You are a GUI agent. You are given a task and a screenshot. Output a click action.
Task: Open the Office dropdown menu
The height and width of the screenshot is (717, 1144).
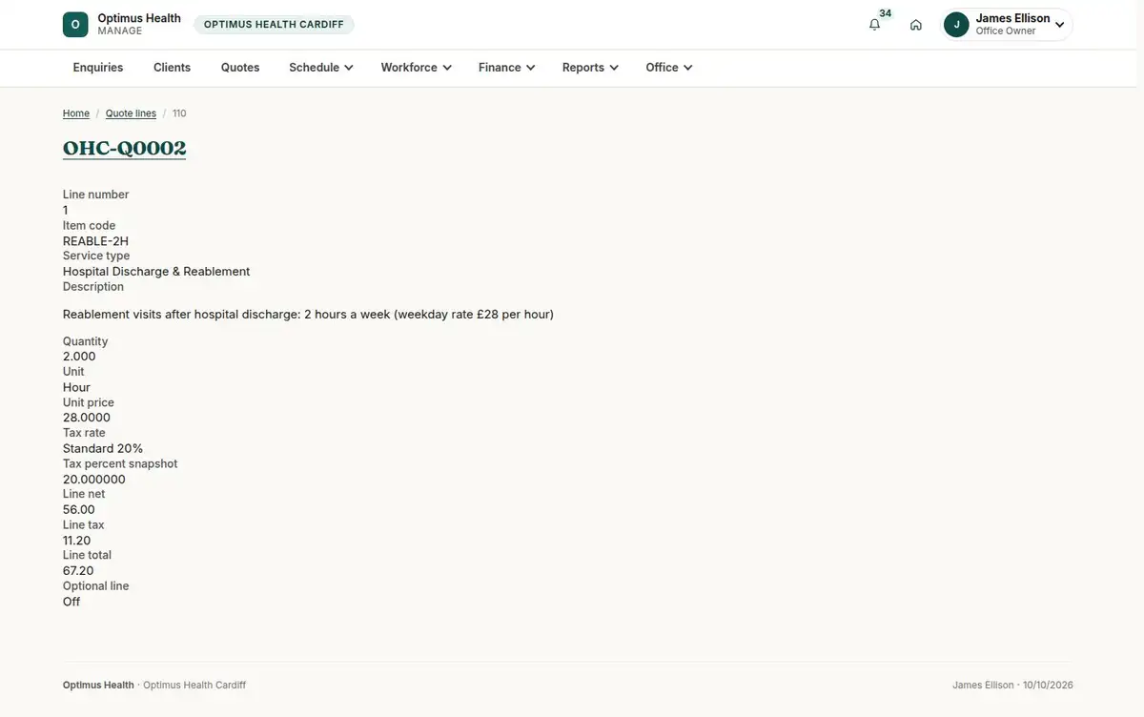click(x=668, y=68)
